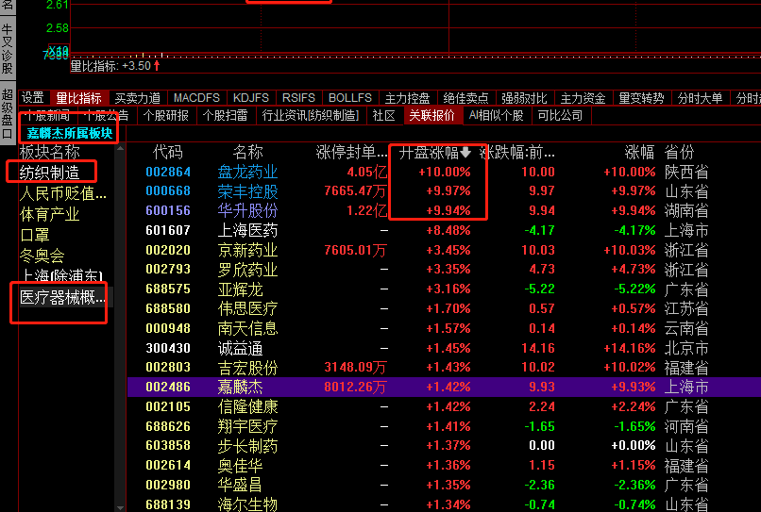Select the 关联报价 tab
This screenshot has height=512, width=761.
431,116
